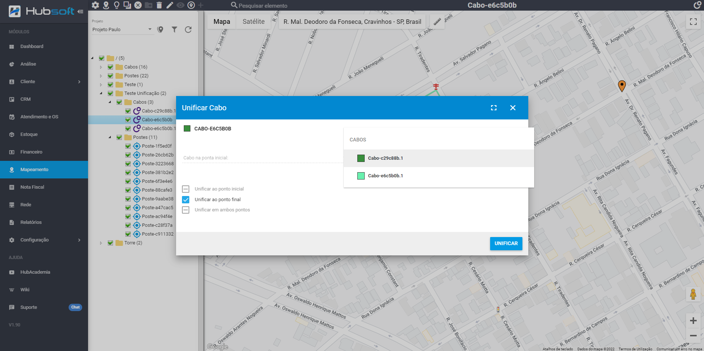Open the settings gear in the top toolbar
The height and width of the screenshot is (351, 704).
click(x=95, y=5)
